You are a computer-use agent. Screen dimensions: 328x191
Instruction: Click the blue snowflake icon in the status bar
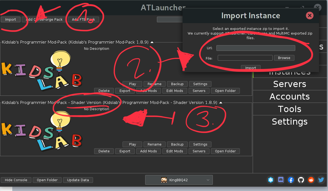(270, 180)
